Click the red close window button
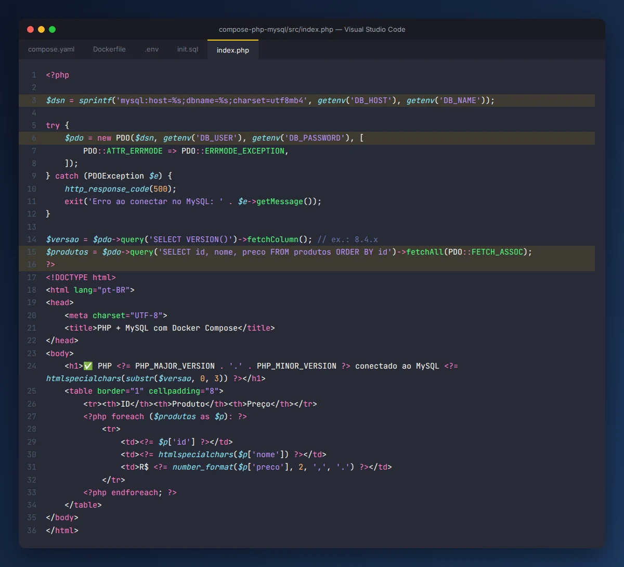Image resolution: width=624 pixels, height=567 pixels. 30,30
